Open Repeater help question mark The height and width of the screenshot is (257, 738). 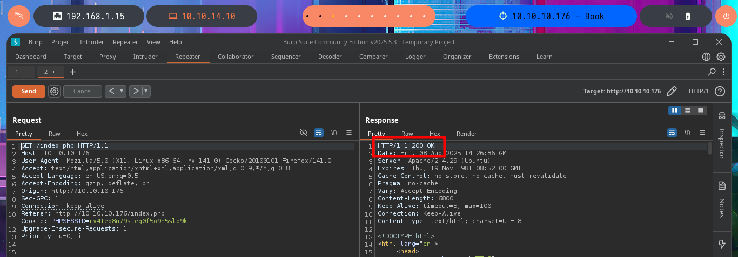click(720, 91)
